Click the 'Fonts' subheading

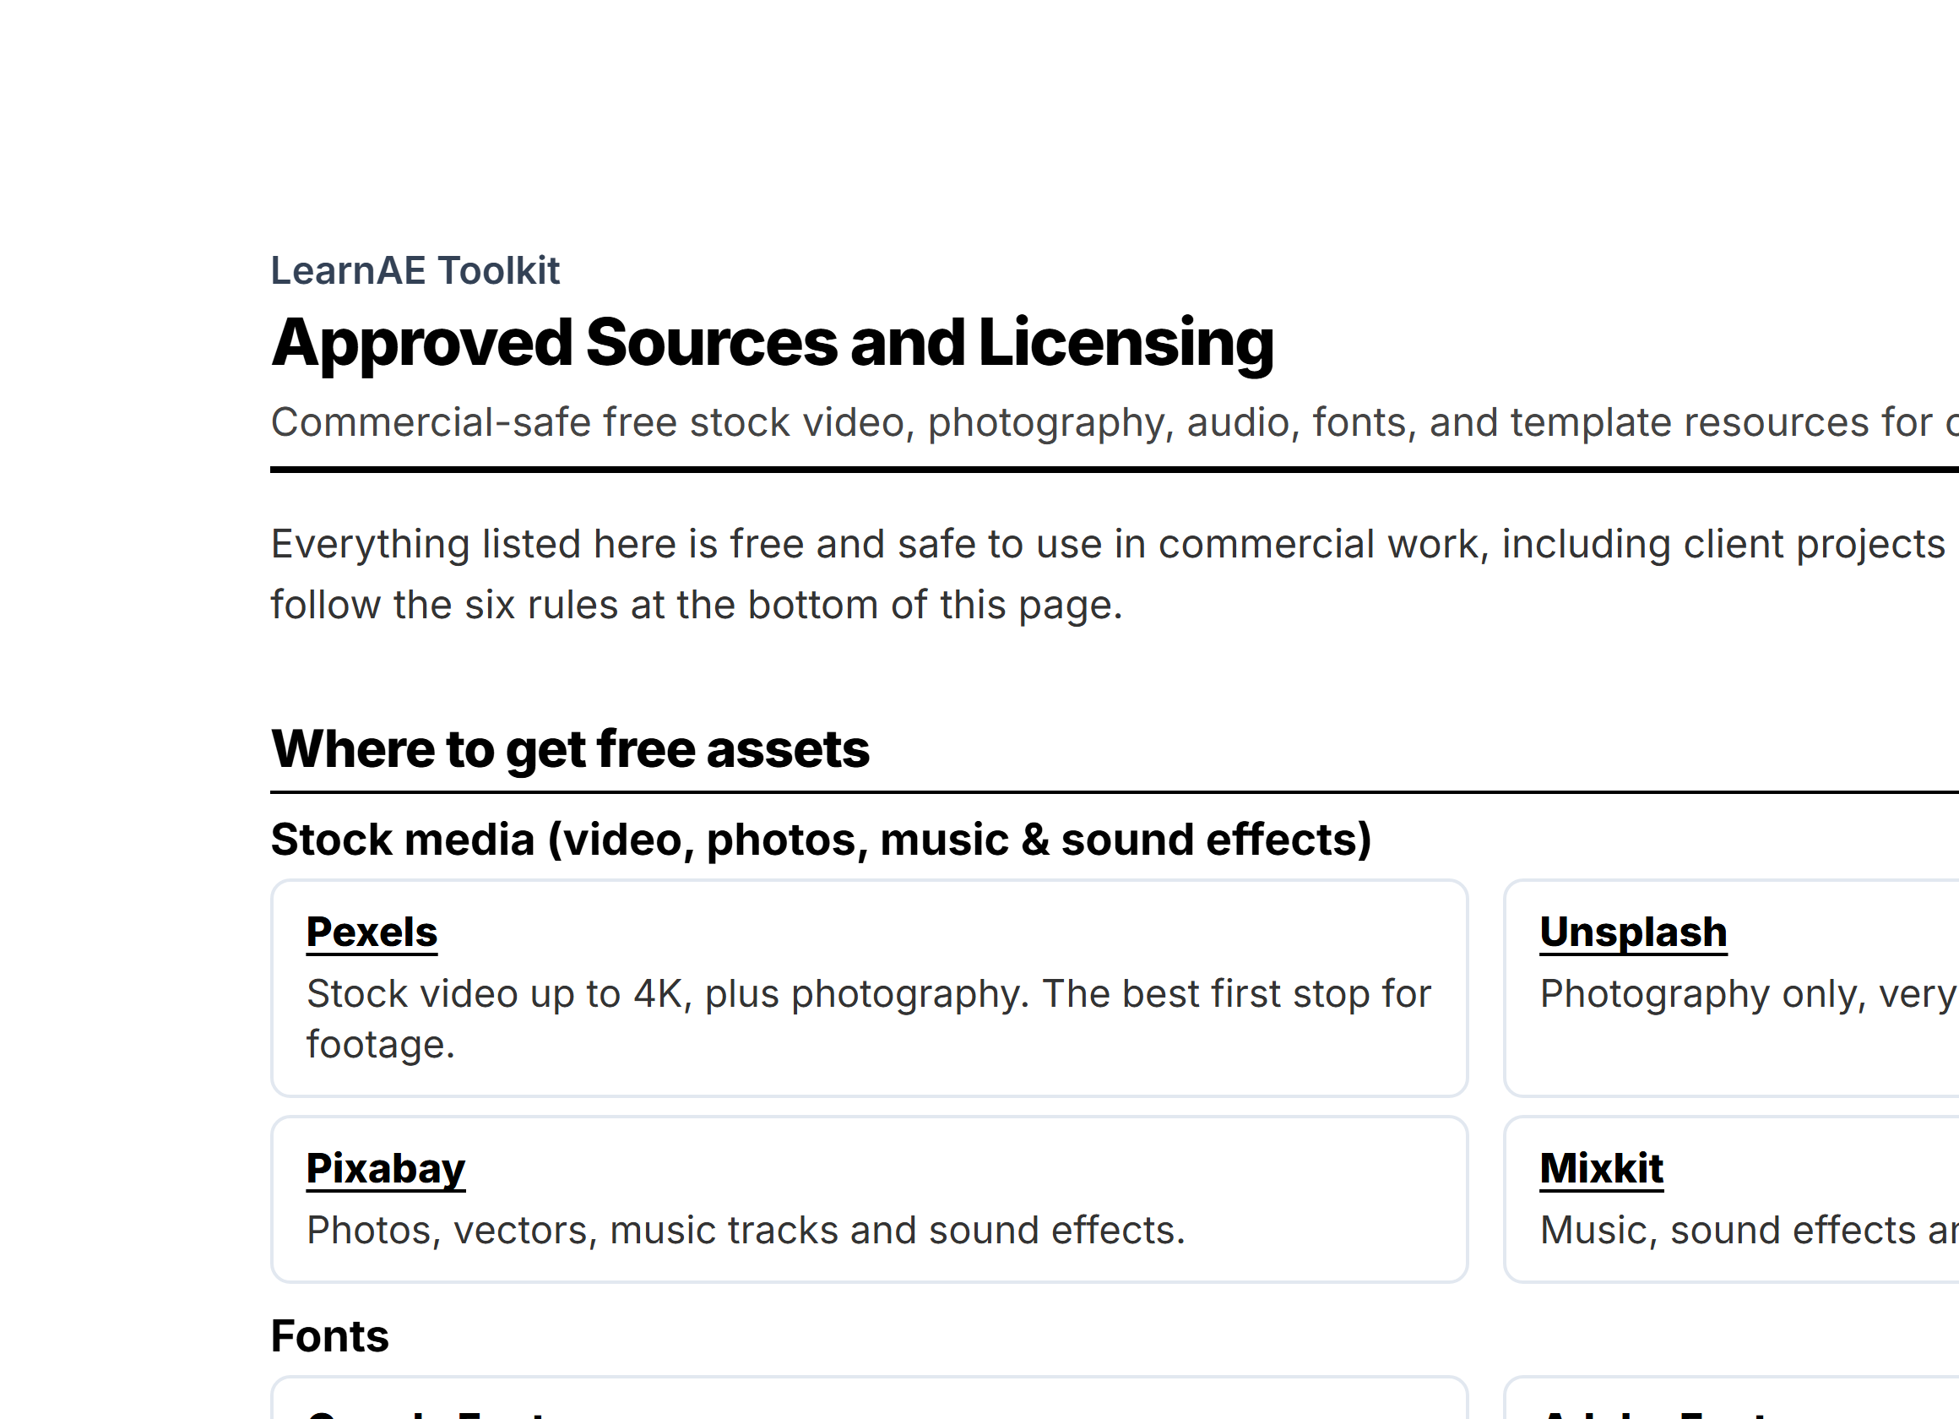(330, 1336)
